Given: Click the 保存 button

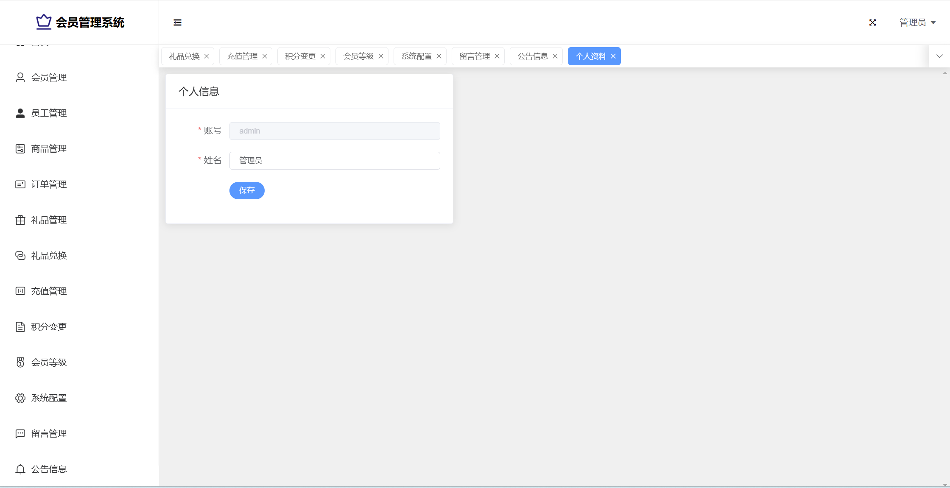Looking at the screenshot, I should pyautogui.click(x=247, y=190).
